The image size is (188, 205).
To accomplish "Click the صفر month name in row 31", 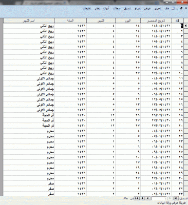I will pos(51,184).
